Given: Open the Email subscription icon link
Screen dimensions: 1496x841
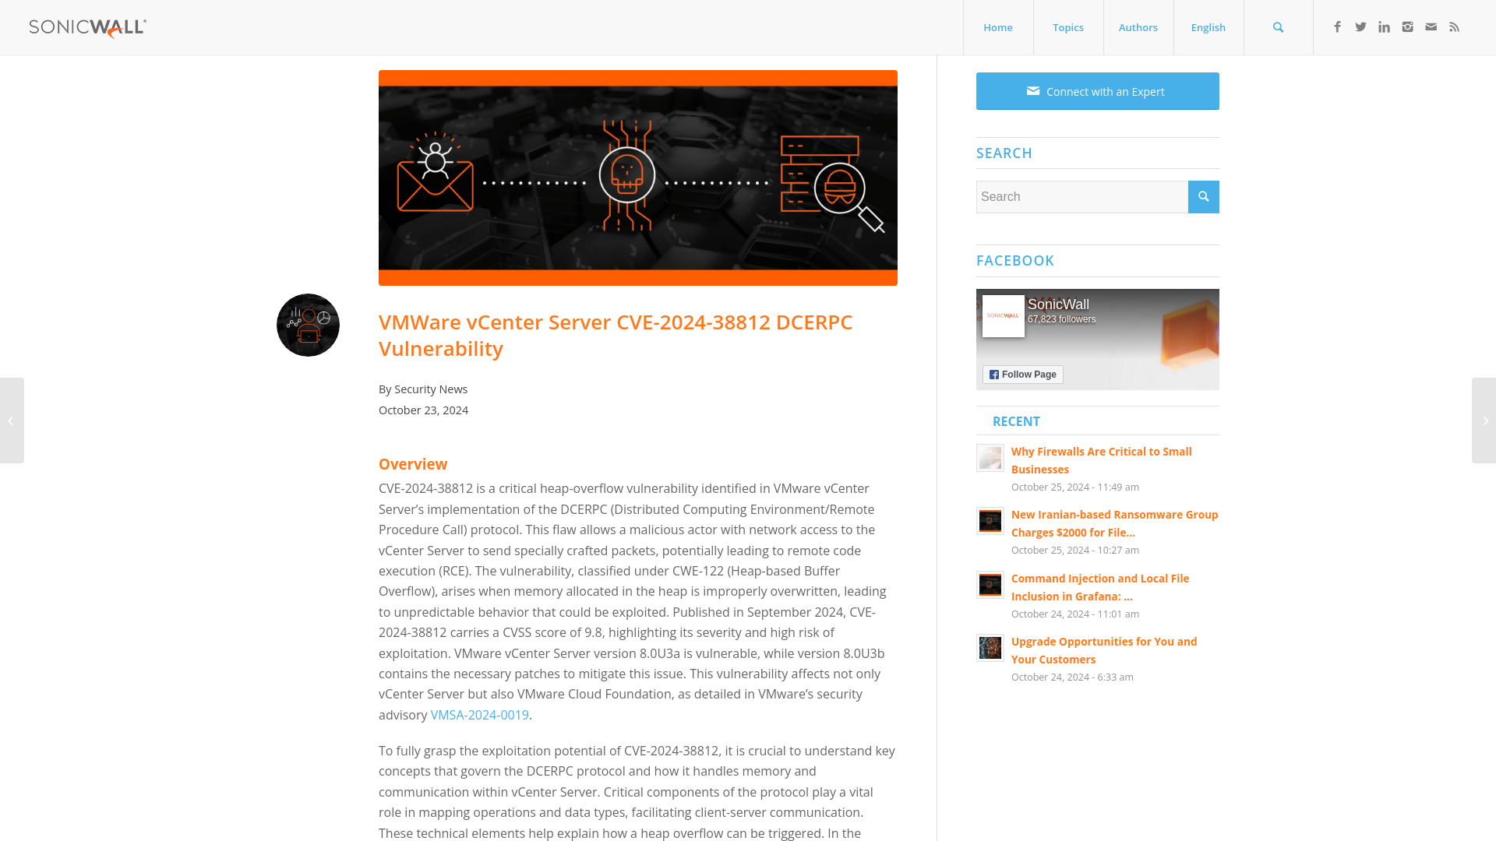Looking at the screenshot, I should (1431, 26).
